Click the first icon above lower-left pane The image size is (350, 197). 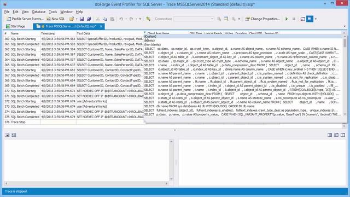coord(7,135)
